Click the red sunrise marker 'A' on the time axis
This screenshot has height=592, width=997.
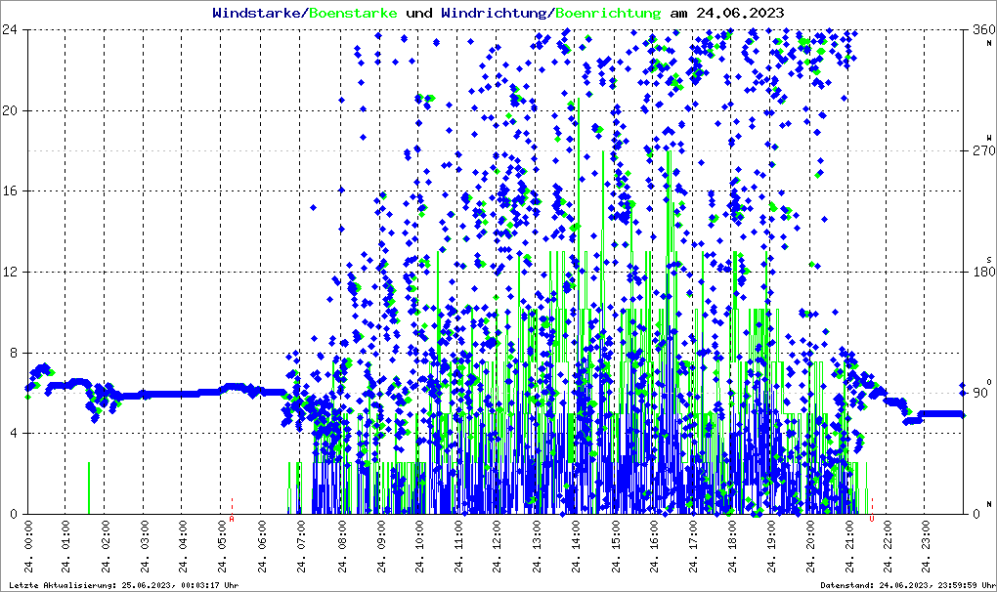tap(232, 520)
